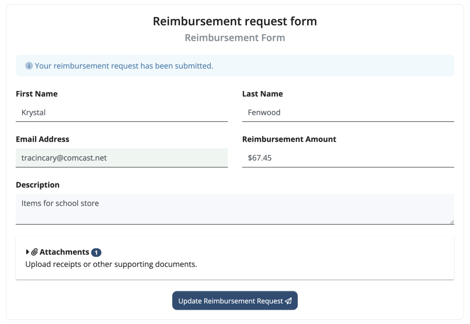Open the Attachments panel to view receipts
This screenshot has height=324, width=470.
click(x=64, y=252)
